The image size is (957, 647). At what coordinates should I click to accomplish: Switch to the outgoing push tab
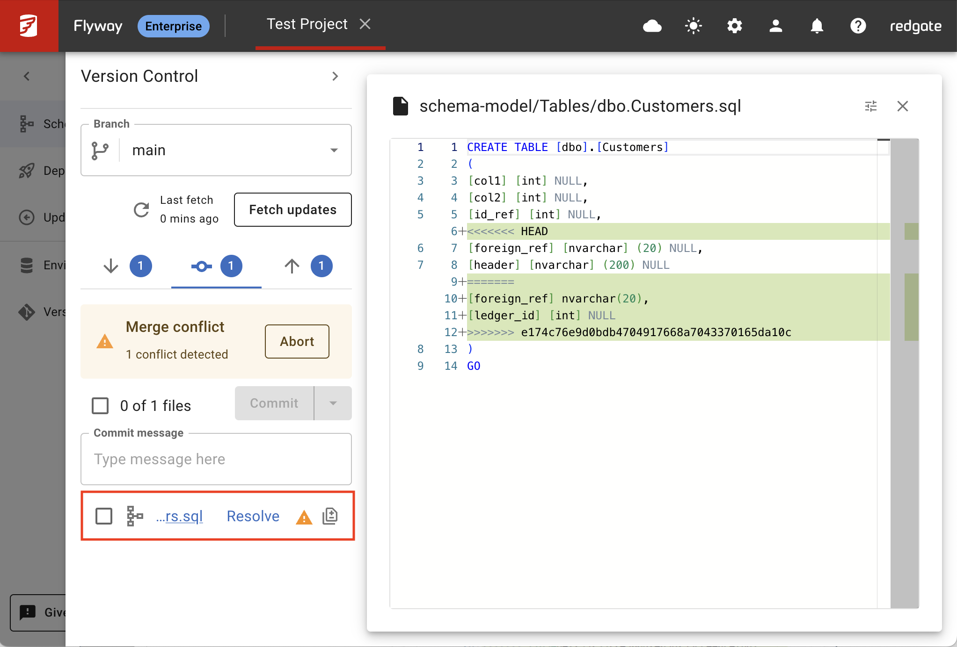coord(308,266)
